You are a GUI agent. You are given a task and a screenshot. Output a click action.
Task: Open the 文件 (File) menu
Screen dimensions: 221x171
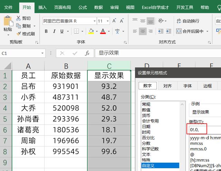click(x=8, y=7)
